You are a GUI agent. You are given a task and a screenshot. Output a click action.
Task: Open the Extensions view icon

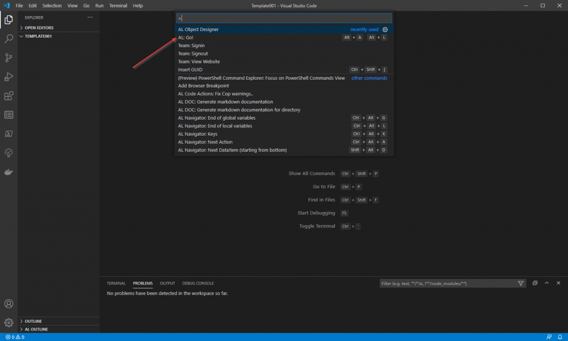(9, 96)
